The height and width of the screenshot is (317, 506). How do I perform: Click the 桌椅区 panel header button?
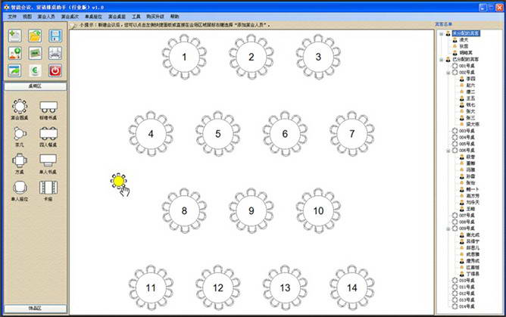[x=34, y=87]
